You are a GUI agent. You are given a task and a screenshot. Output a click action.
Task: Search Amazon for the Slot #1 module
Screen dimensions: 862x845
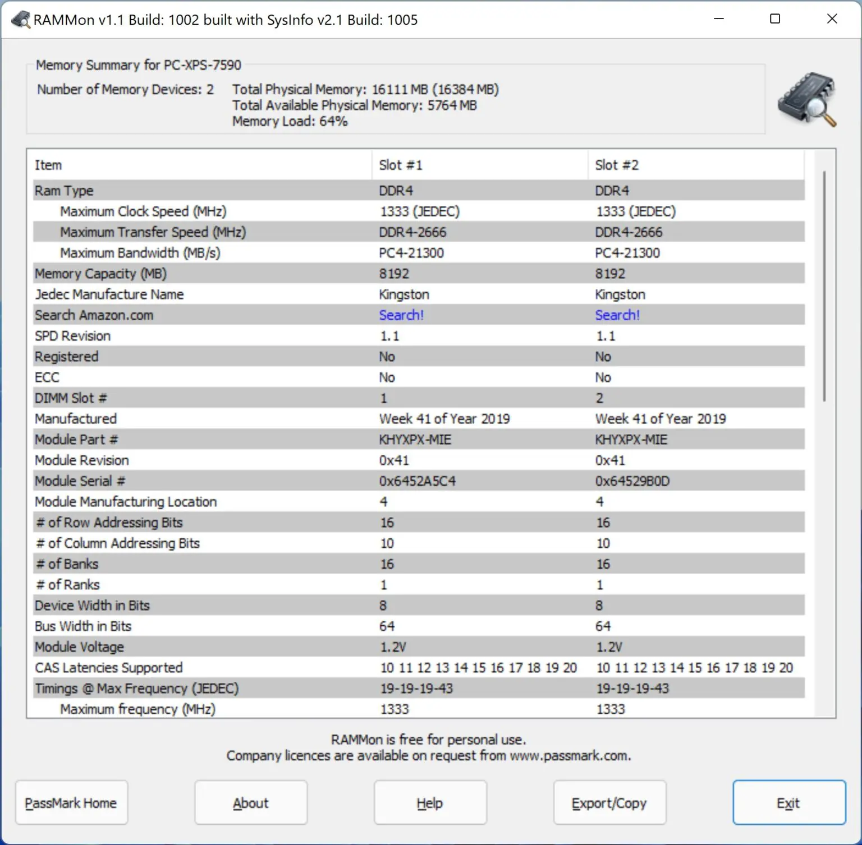pos(401,315)
